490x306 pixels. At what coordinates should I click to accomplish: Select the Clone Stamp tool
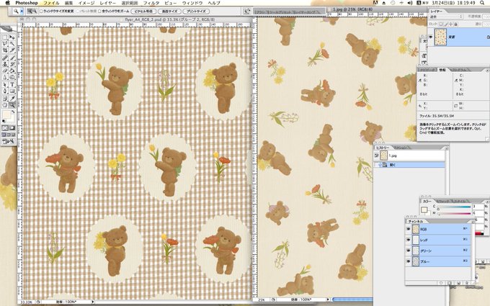click(x=5, y=64)
